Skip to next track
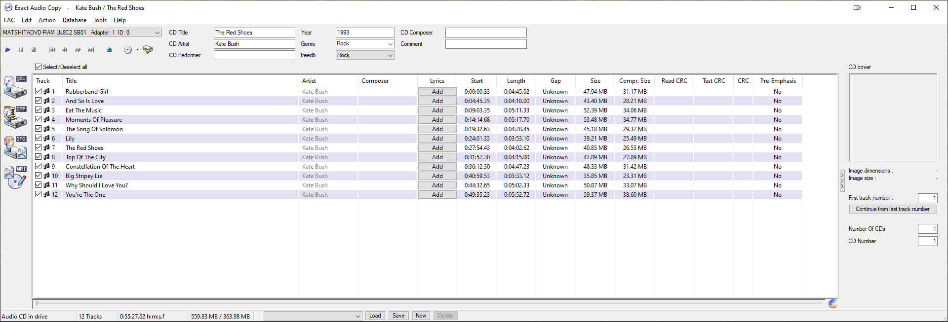The width and height of the screenshot is (948, 322). pos(91,50)
